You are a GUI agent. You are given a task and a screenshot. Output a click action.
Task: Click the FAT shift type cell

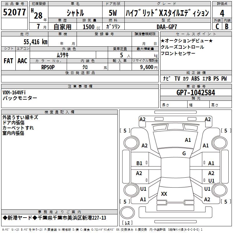click(8, 61)
